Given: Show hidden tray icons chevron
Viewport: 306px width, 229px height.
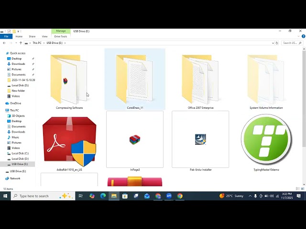Looking at the screenshot, I should pyautogui.click(x=250, y=196).
